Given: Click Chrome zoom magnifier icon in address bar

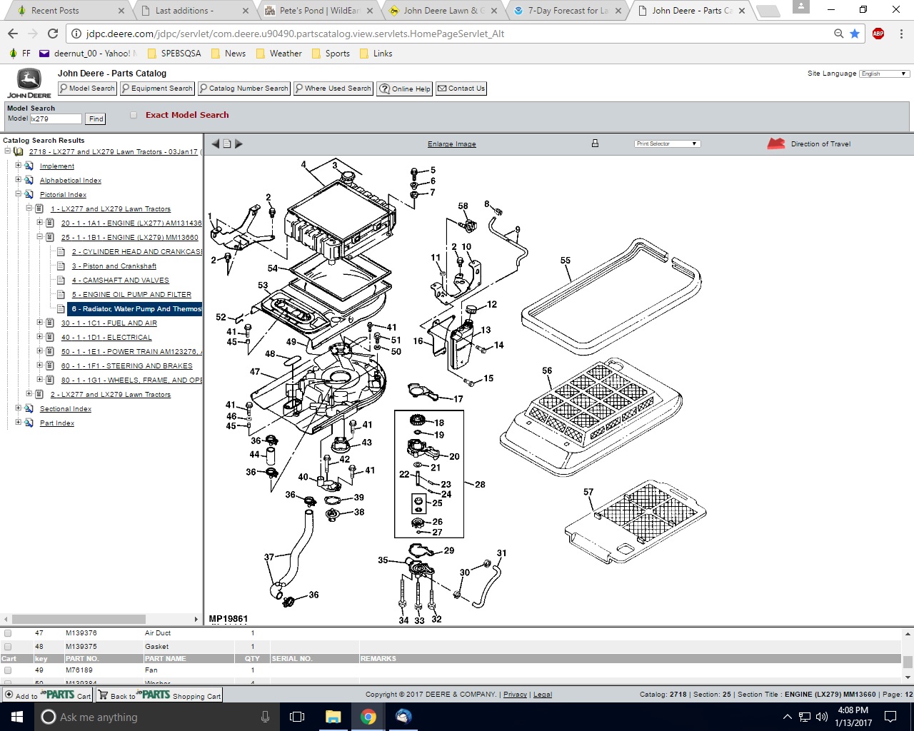Looking at the screenshot, I should 839,34.
